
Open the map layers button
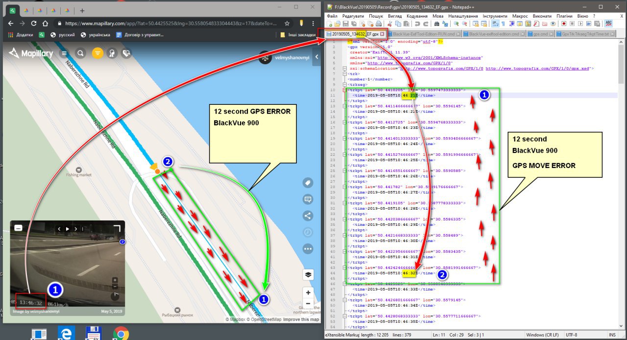[x=308, y=274]
